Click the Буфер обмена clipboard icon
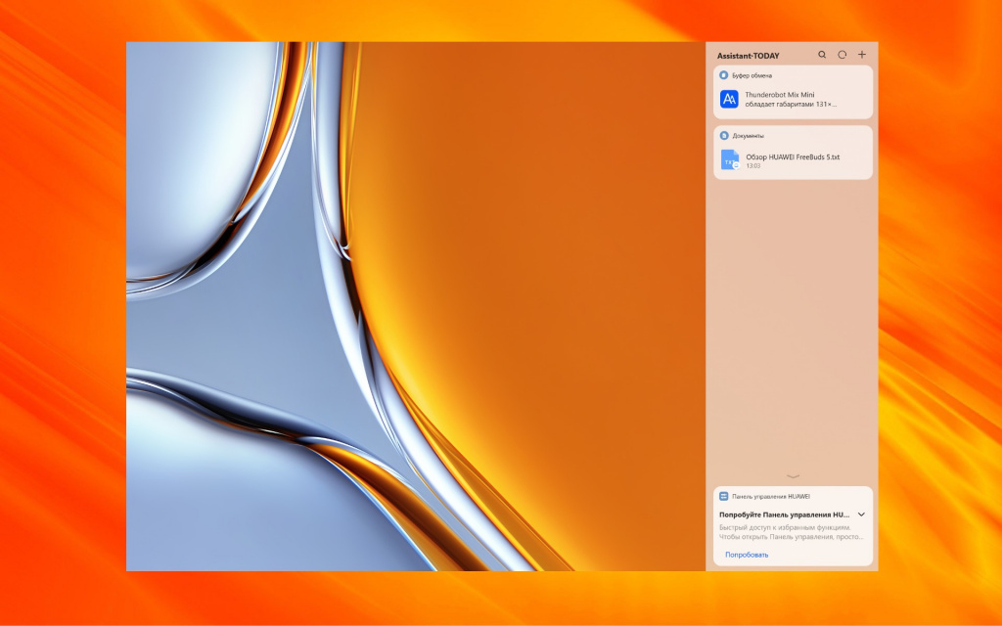1002x626 pixels. 724,75
